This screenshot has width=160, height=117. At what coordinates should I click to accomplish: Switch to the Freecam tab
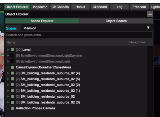click(x=139, y=7)
